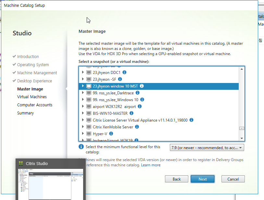Select the Hyper-V row text
This screenshot has width=264, height=200.
click(100, 134)
